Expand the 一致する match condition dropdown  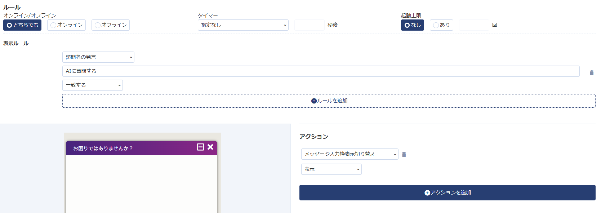(92, 85)
